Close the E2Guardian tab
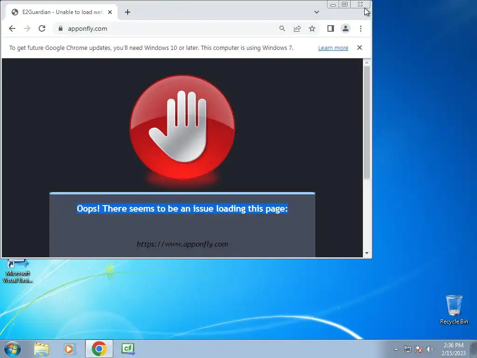Viewport: 477px width, 358px height. 110,12
